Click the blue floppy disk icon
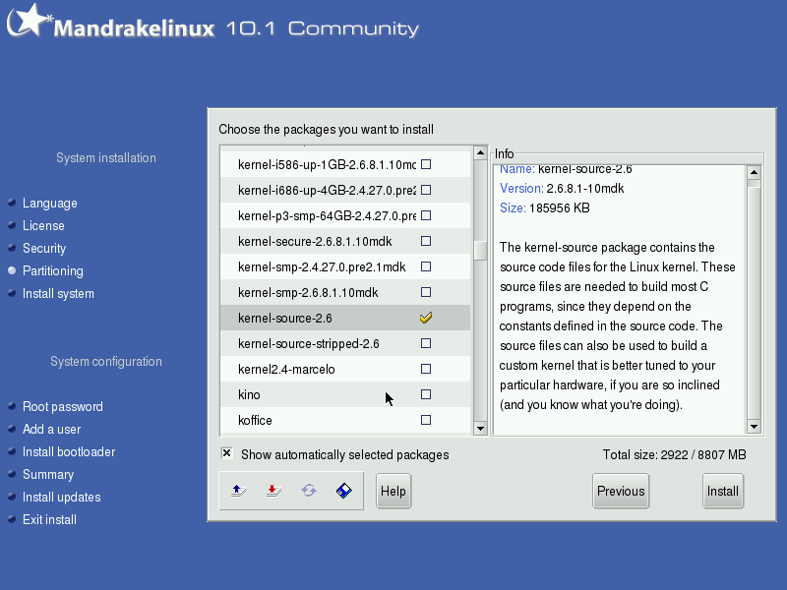 tap(343, 491)
